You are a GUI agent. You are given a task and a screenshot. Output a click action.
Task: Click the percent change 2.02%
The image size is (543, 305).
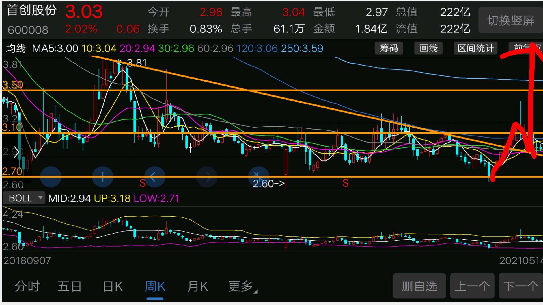point(81,29)
